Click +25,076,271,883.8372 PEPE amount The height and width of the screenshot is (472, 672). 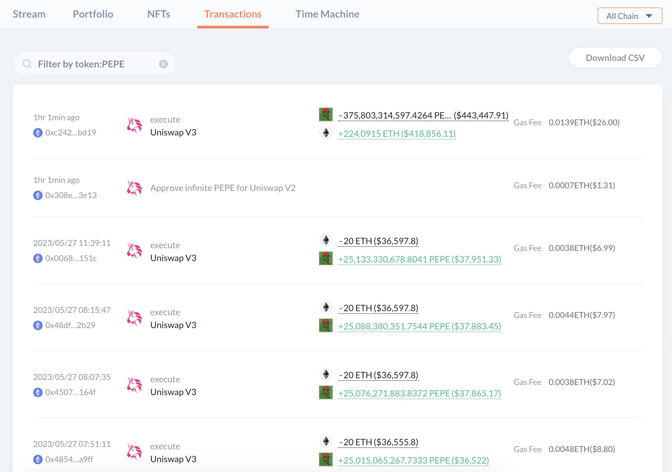420,393
